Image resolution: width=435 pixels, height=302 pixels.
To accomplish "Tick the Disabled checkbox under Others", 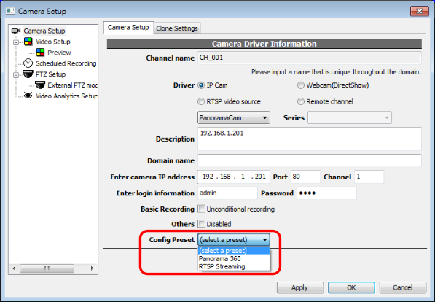I will (x=201, y=224).
